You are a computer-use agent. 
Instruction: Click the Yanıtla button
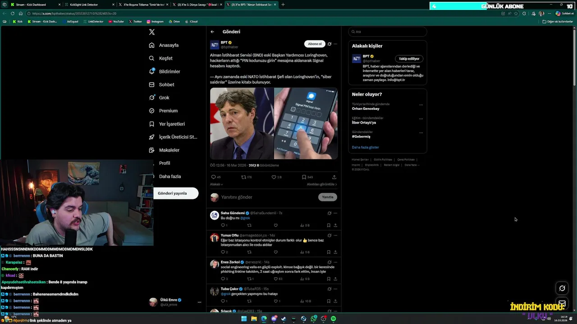pos(328,197)
